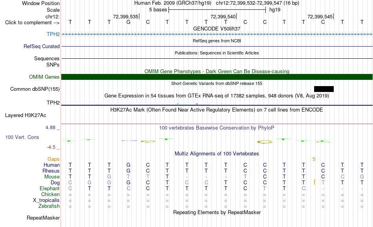Select the GTEx Gene Expression track title
Screen dimensions: 373x227
click(x=217, y=96)
